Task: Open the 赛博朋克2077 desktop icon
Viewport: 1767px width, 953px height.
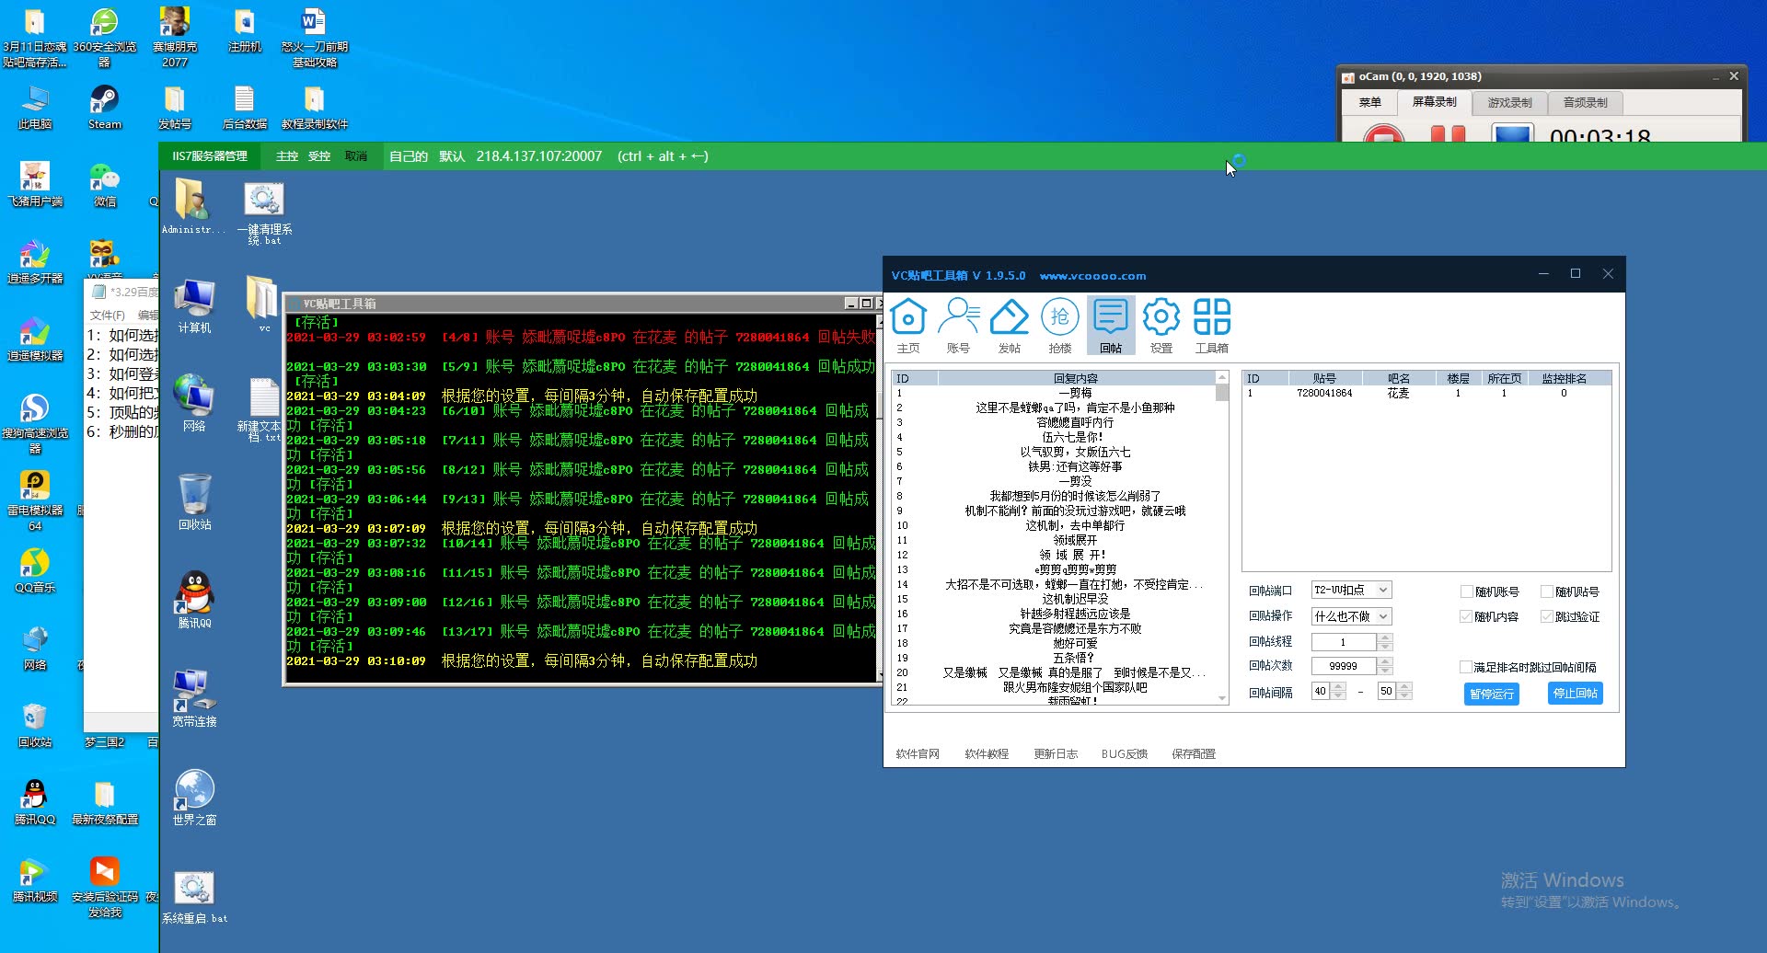Action: [x=174, y=38]
